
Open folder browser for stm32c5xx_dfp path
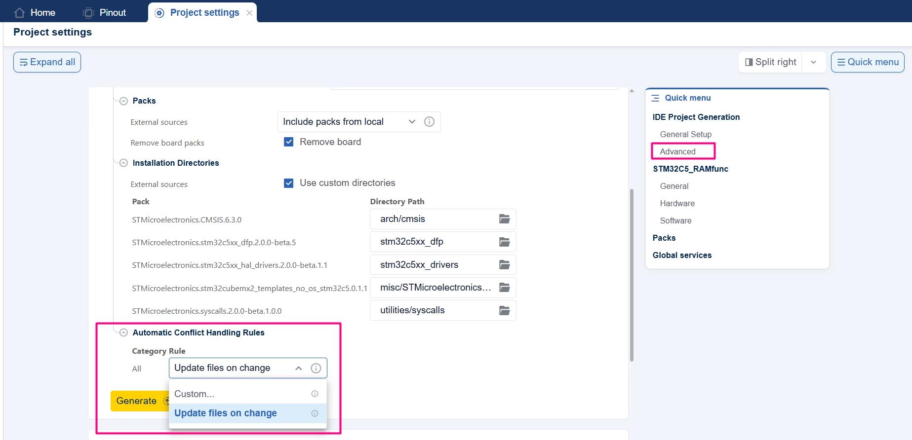click(x=504, y=242)
